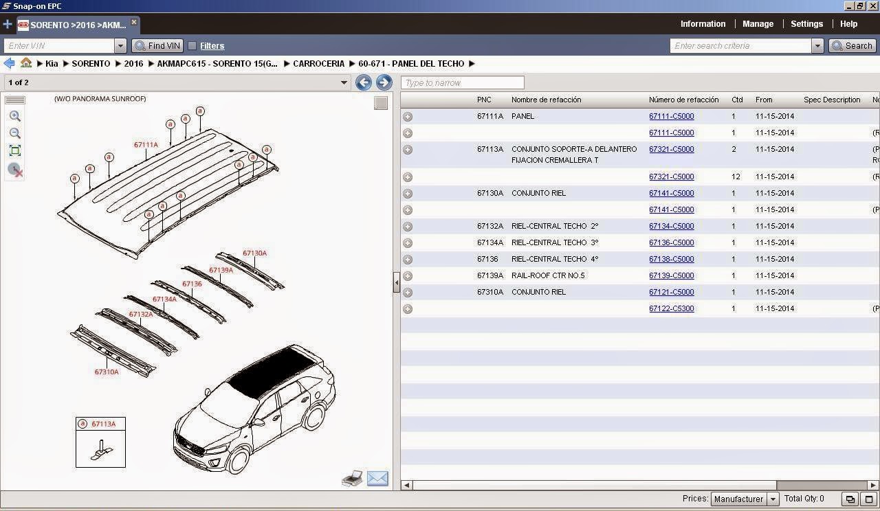Open part number link 67136-C5000
Screen dimensions: 880x511
pos(671,242)
